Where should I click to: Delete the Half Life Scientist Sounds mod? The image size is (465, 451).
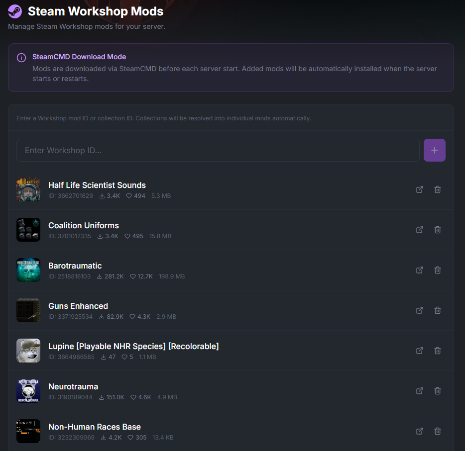(x=438, y=189)
